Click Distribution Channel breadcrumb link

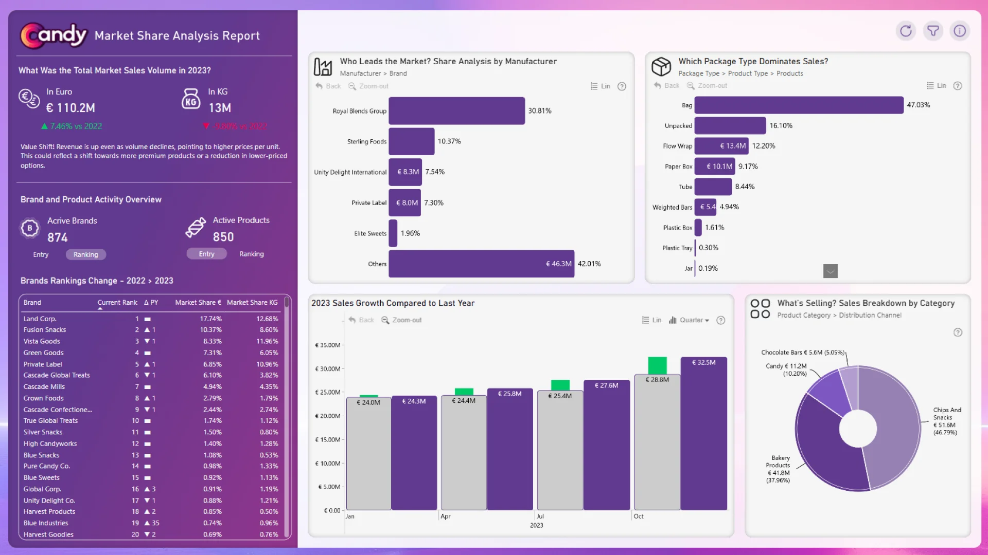tap(870, 316)
